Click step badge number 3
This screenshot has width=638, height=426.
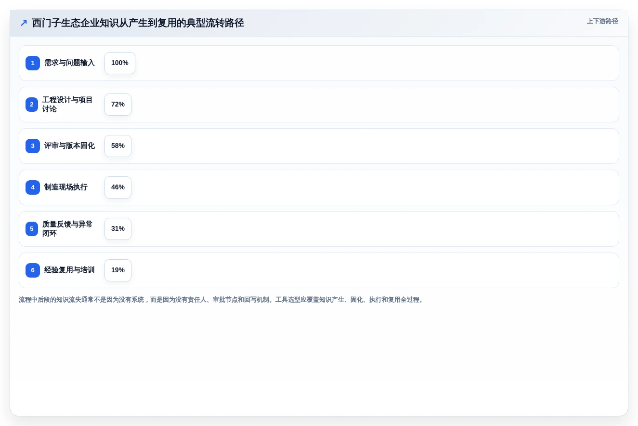pyautogui.click(x=33, y=146)
